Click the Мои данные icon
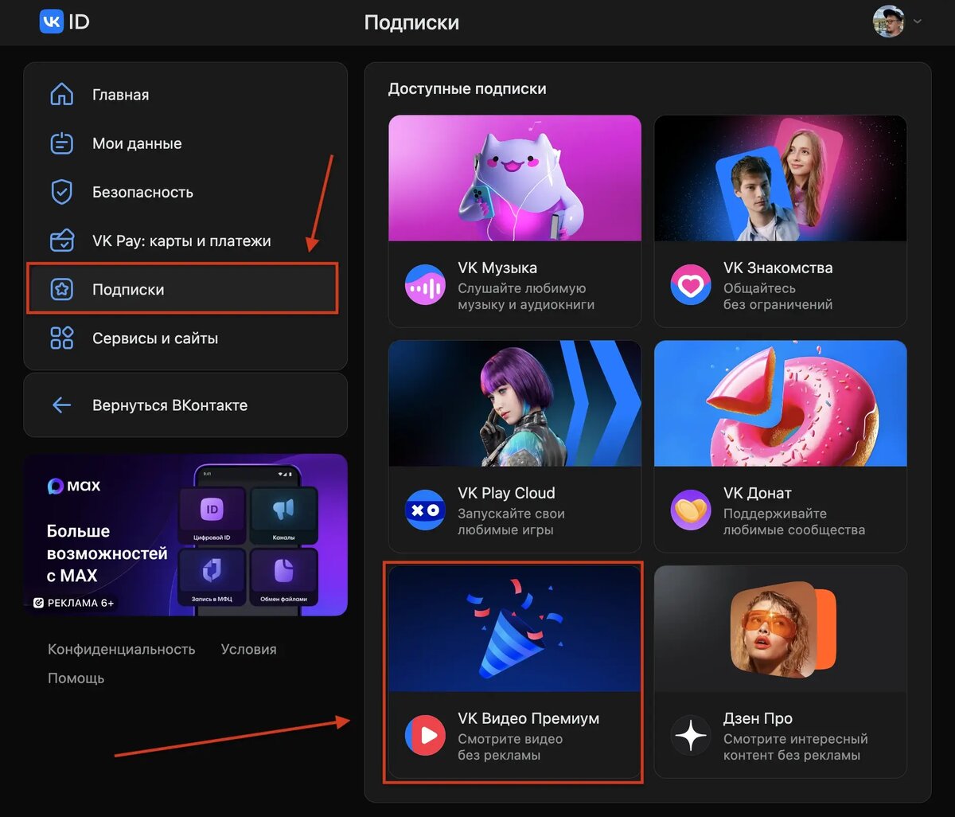Viewport: 955px width, 817px height. pyautogui.click(x=61, y=143)
